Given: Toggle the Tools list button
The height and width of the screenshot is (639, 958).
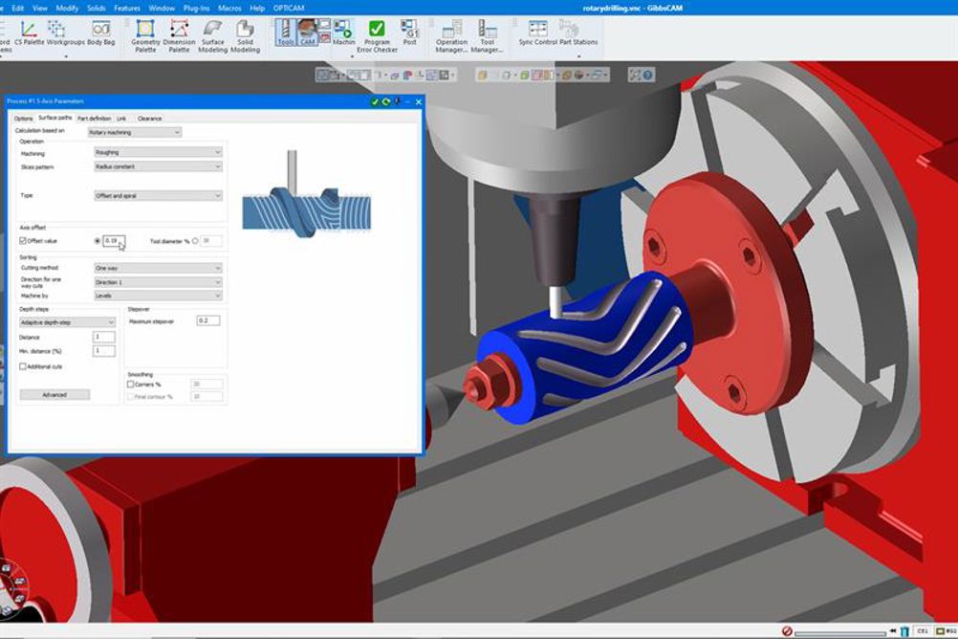Looking at the screenshot, I should [285, 33].
